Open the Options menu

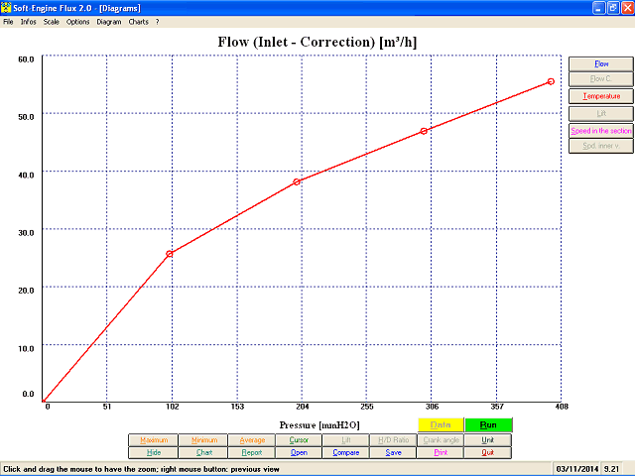(77, 22)
